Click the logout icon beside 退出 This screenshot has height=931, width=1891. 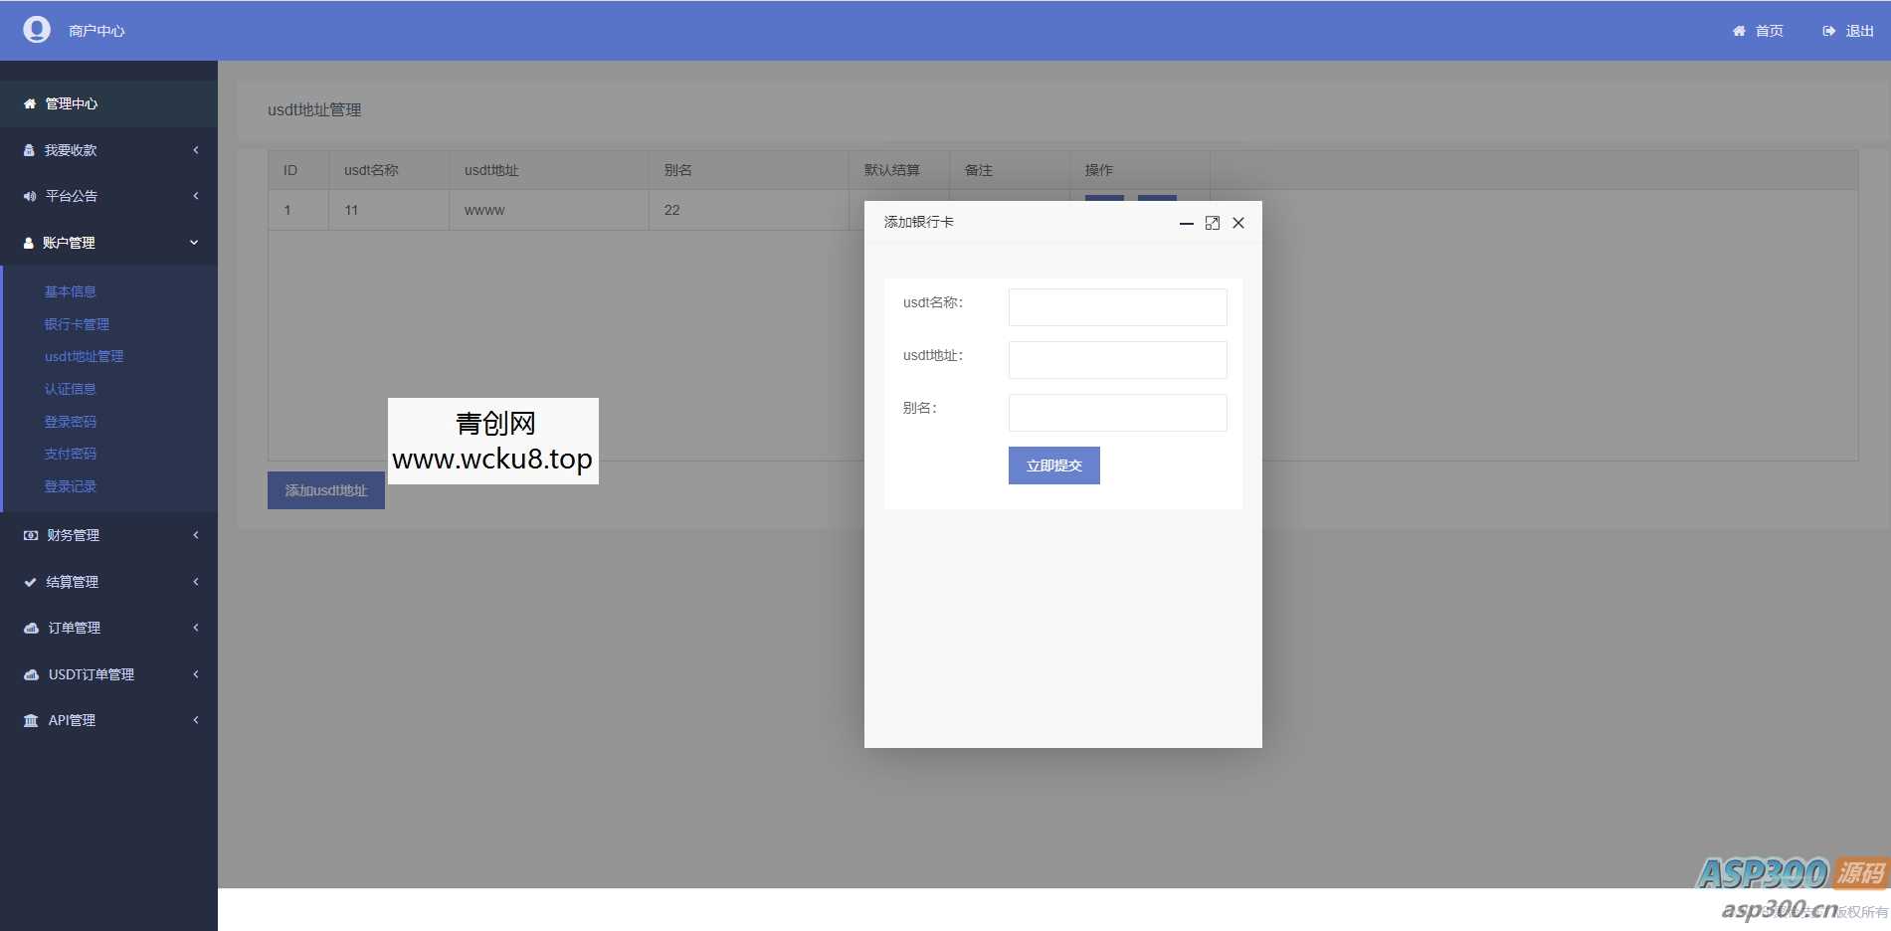pyautogui.click(x=1828, y=31)
